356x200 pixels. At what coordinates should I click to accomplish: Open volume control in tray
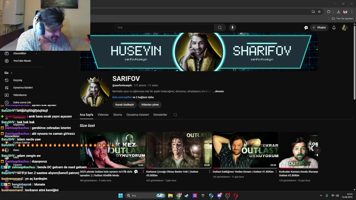[x=337, y=196]
